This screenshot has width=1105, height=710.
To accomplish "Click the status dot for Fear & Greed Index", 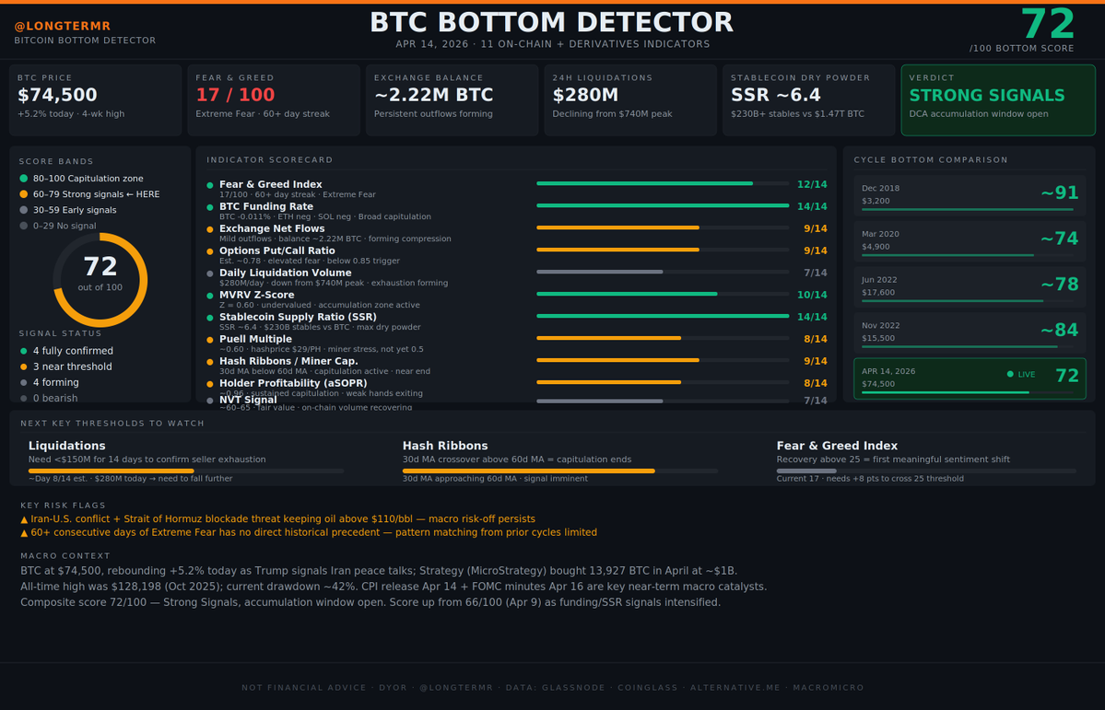I will (x=210, y=186).
